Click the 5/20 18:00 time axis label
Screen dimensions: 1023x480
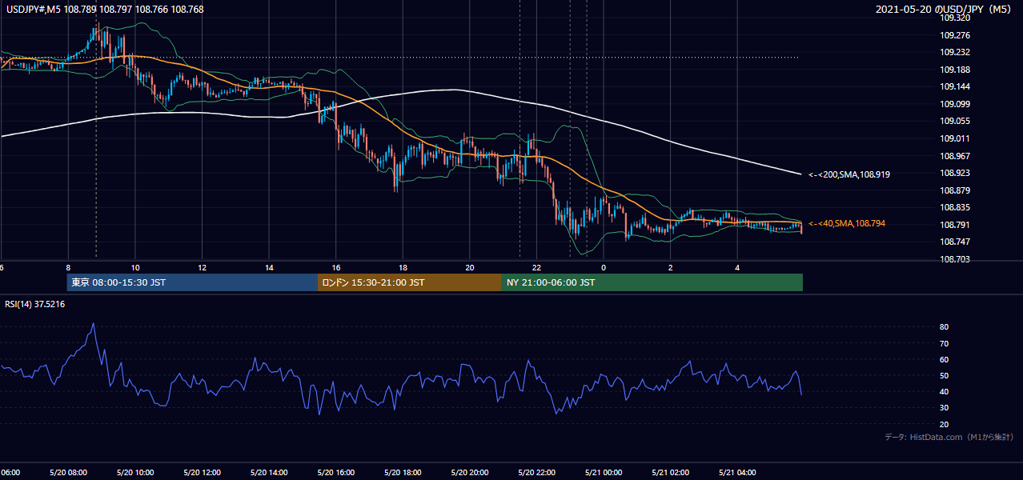(402, 472)
